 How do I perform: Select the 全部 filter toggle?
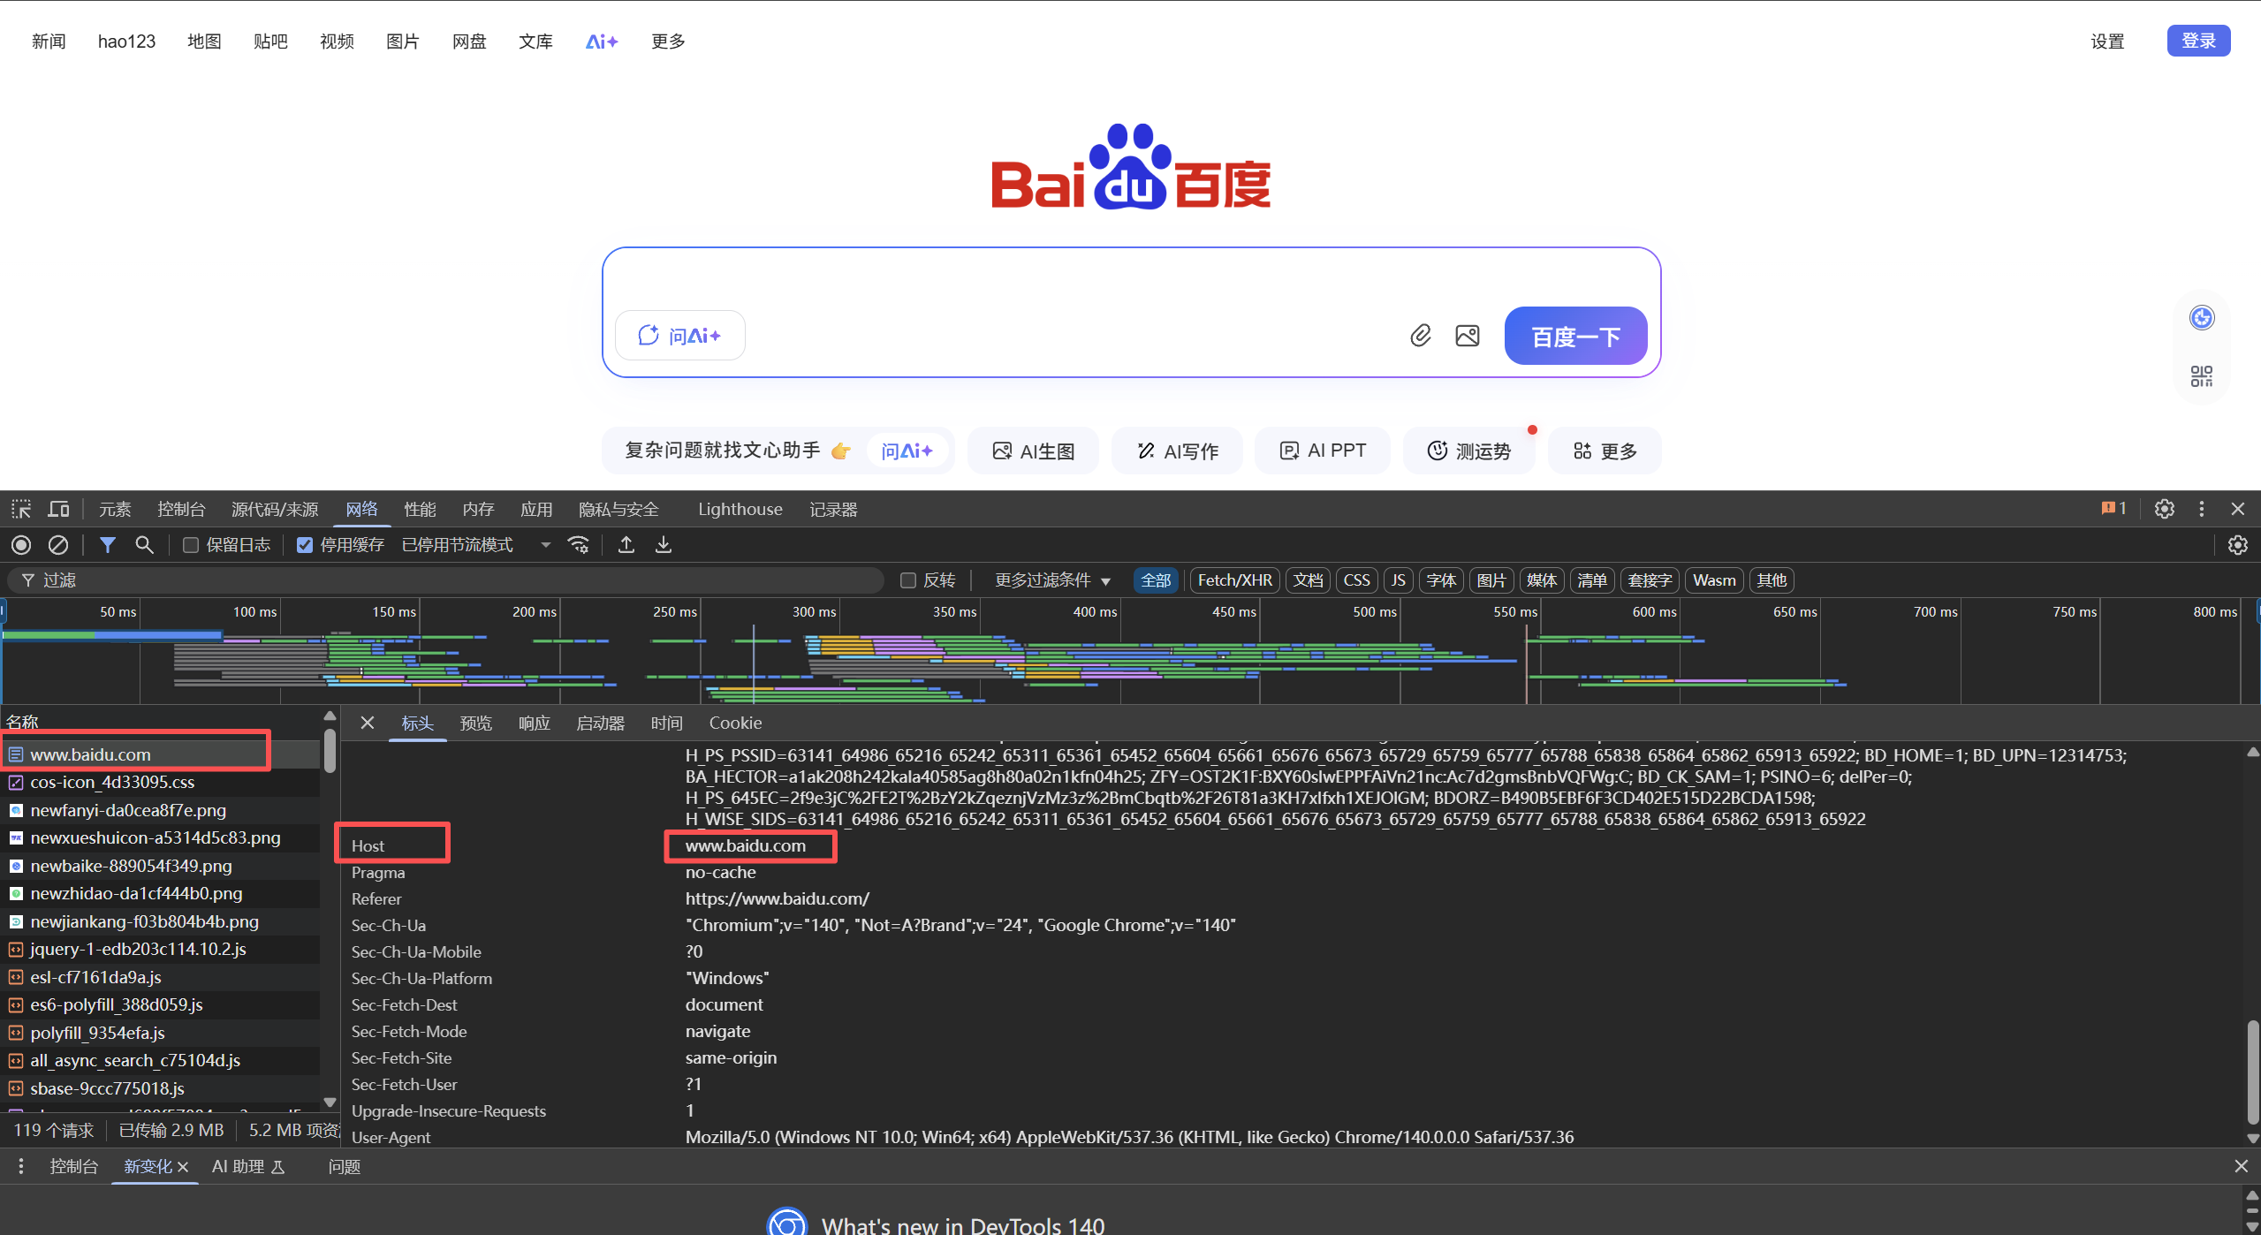[x=1156, y=580]
